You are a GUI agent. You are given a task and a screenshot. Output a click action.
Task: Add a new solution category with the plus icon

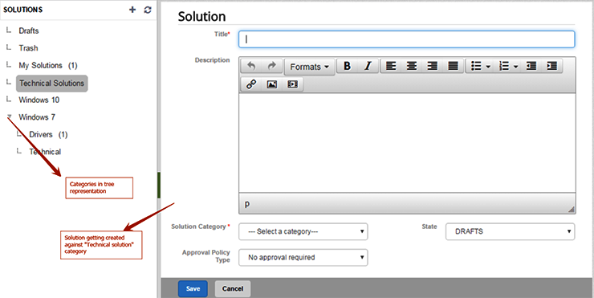point(132,10)
